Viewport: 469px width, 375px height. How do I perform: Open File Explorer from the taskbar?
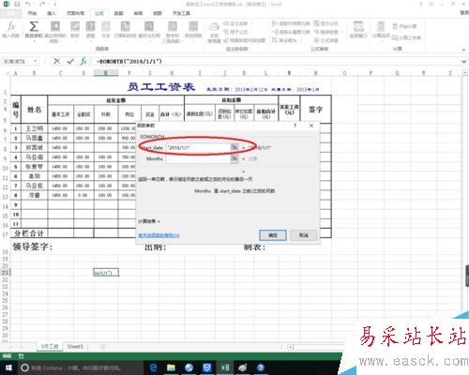point(171,367)
